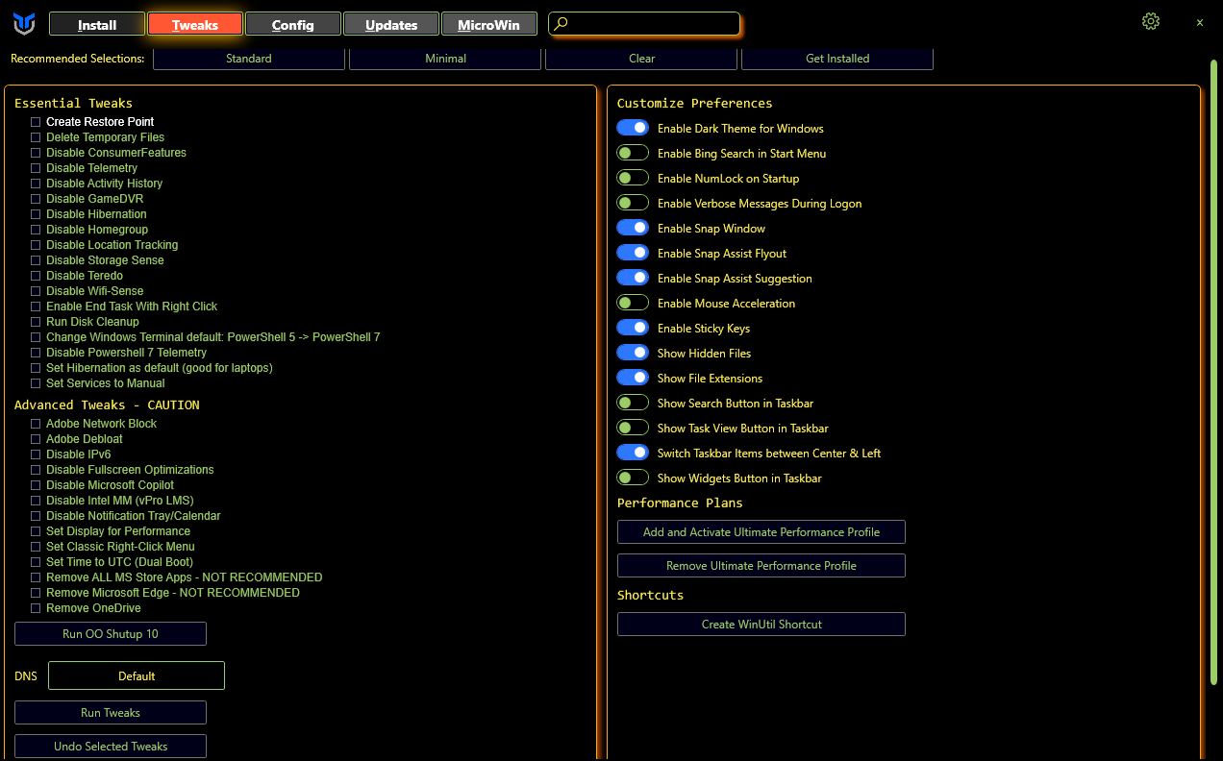Check Change Windows Terminal default to PowerShell 7
Viewport: 1223px width, 761px height.
[x=36, y=337]
